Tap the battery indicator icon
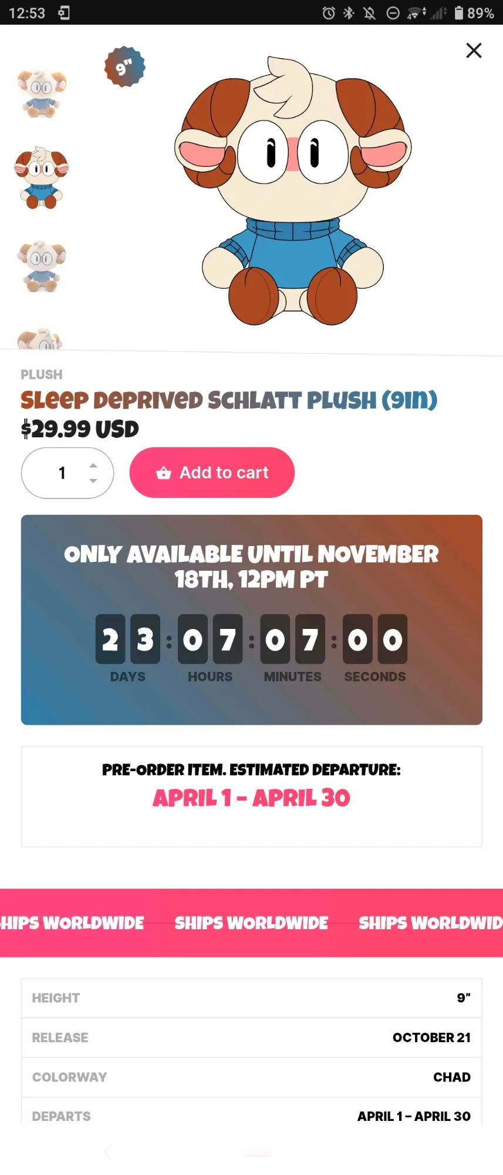 pos(459,13)
